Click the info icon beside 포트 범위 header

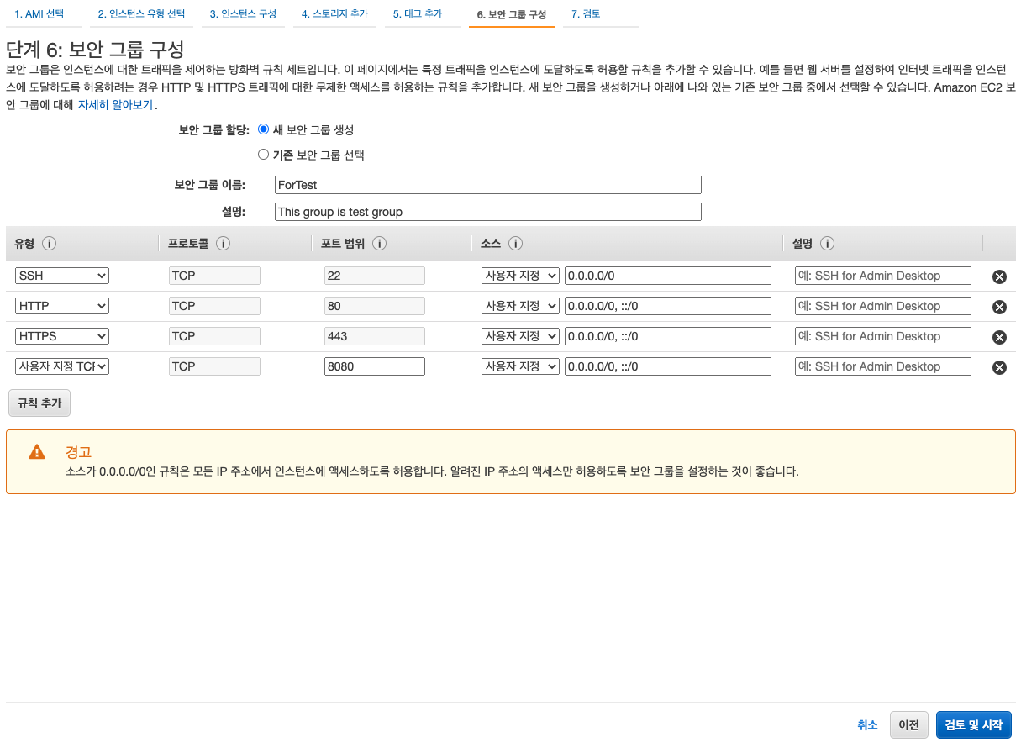pos(380,244)
